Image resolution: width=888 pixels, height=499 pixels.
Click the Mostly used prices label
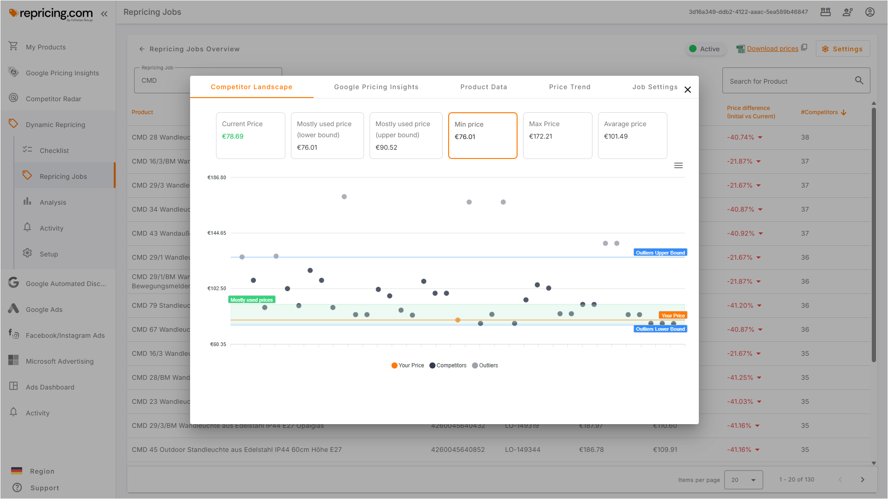pos(252,300)
